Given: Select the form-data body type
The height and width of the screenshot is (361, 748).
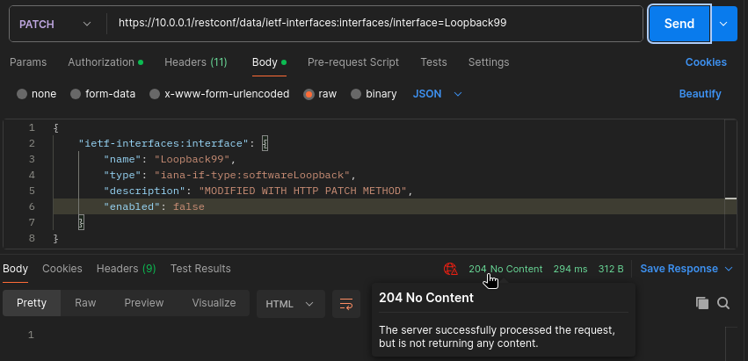Looking at the screenshot, I should click(103, 94).
